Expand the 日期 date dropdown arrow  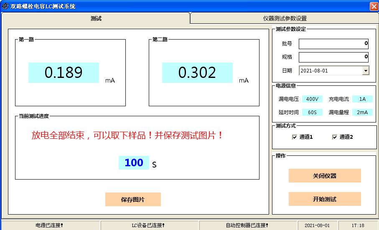(x=366, y=71)
